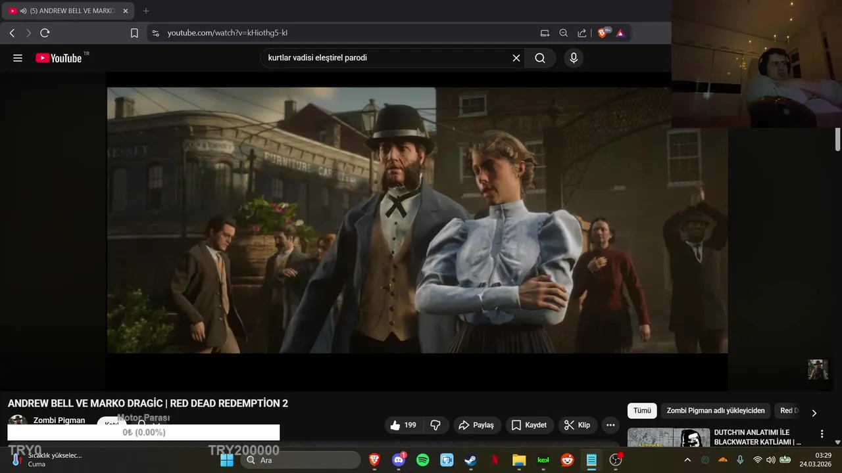The image size is (842, 473).
Task: Open zoom level indicator in address bar
Action: coord(564,33)
